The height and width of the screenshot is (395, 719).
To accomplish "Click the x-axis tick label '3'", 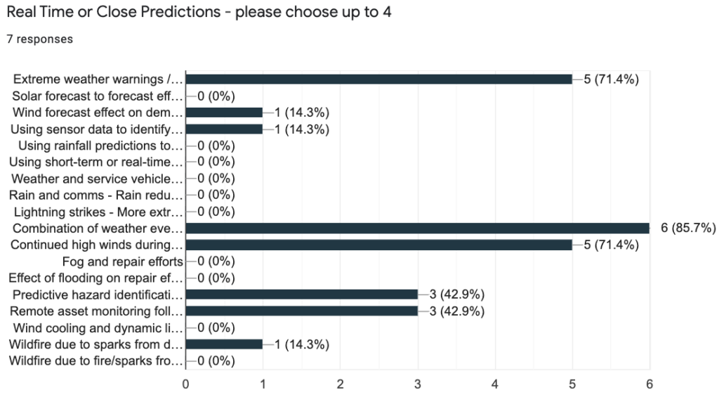I will coord(417,384).
